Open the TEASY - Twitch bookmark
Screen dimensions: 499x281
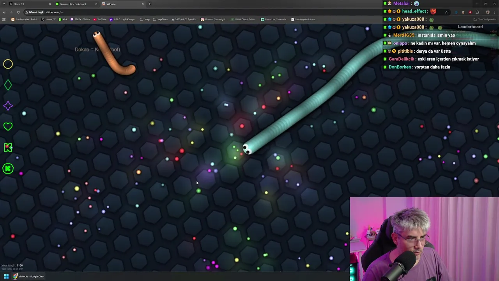pyautogui.click(x=80, y=20)
